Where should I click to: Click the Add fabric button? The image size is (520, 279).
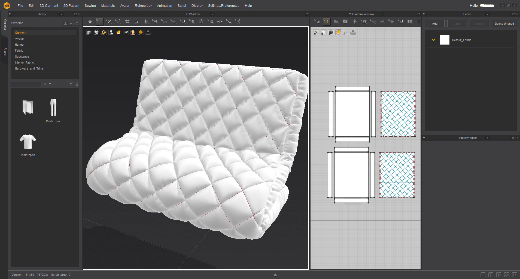[434, 24]
